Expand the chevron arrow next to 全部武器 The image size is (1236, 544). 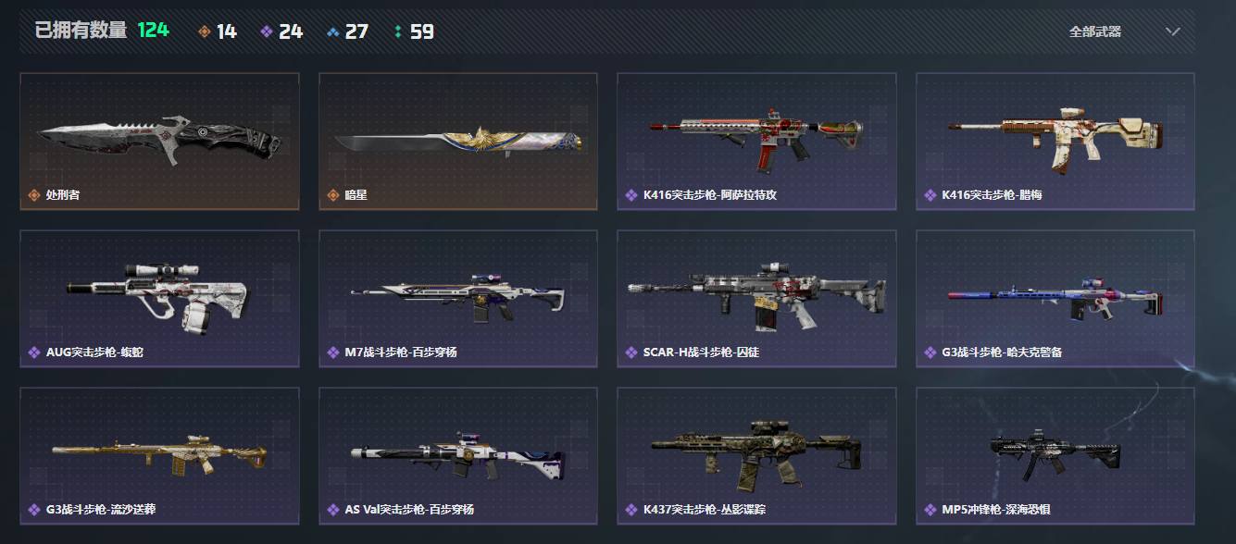[x=1173, y=31]
